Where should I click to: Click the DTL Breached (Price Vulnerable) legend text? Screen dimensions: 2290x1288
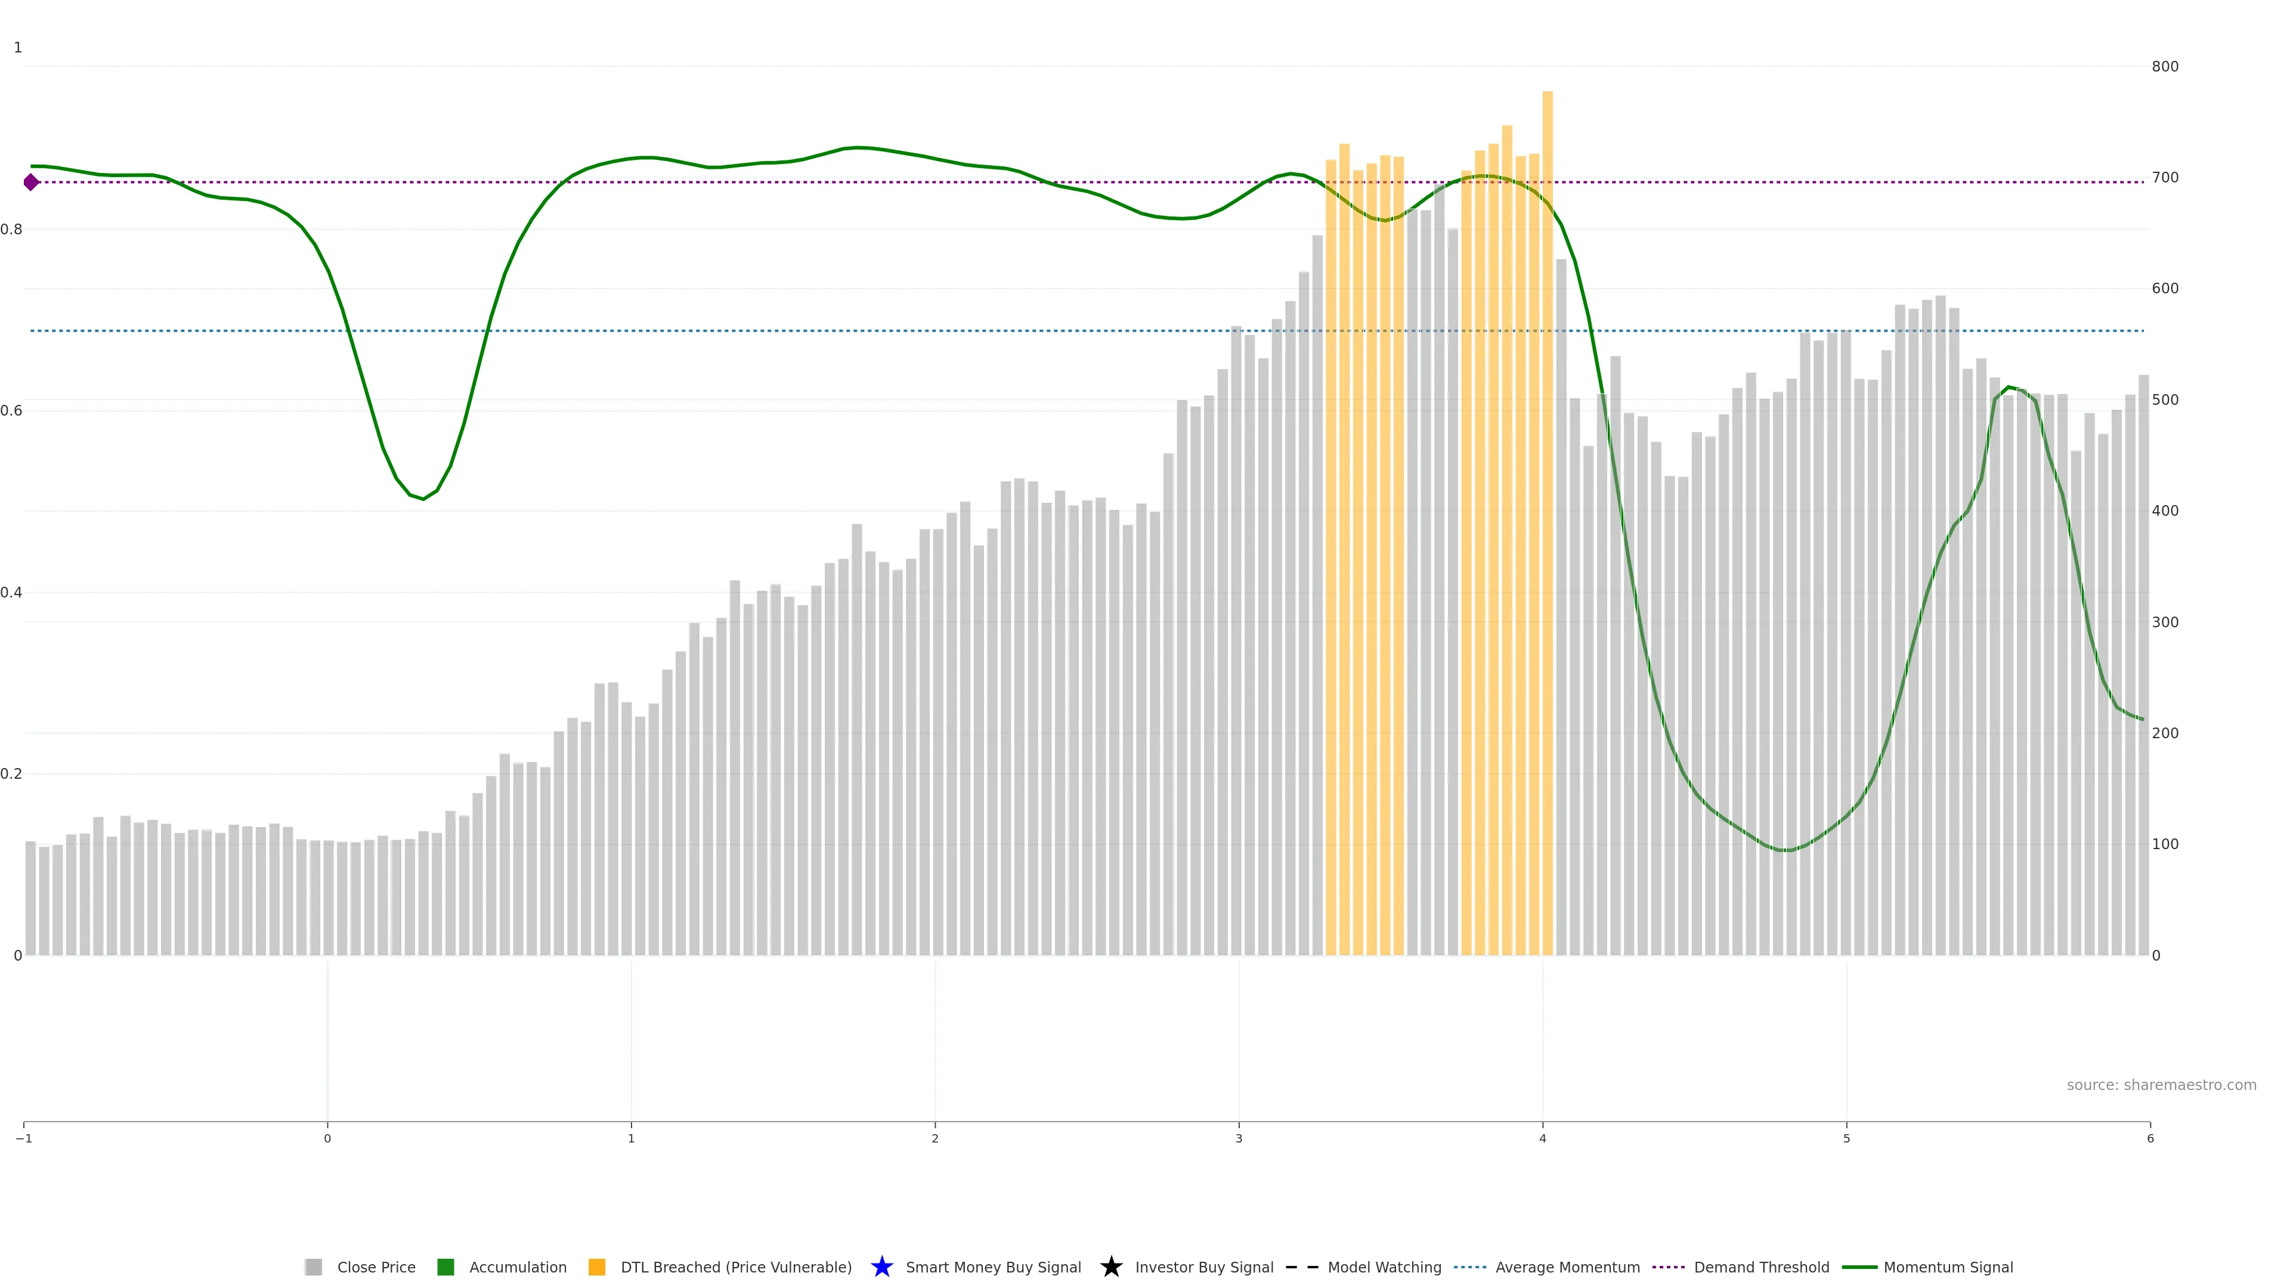pos(736,1267)
